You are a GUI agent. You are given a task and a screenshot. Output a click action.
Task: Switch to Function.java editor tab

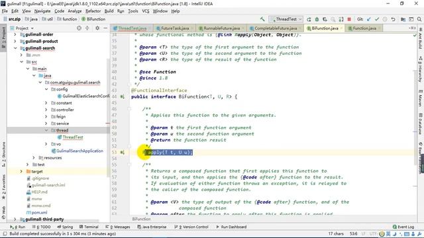point(364,28)
